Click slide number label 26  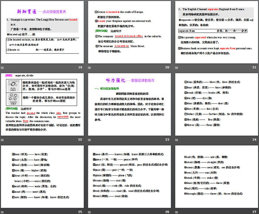(x=167, y=212)
